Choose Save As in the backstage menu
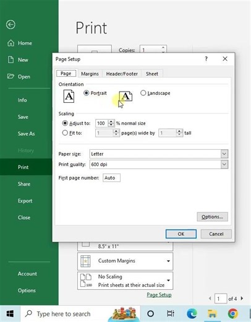This screenshot has height=322, width=251. [26, 134]
